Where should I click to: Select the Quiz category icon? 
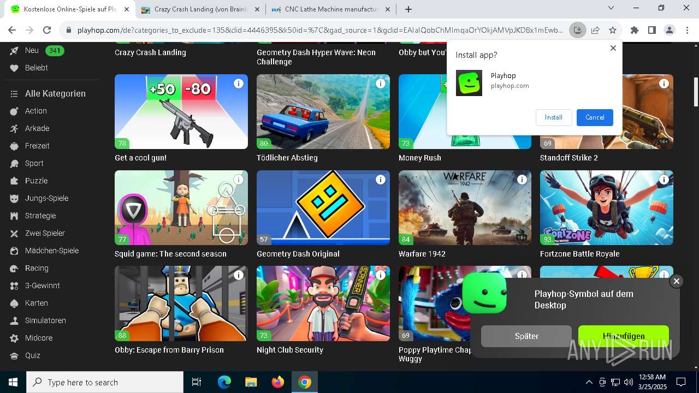pyautogui.click(x=14, y=355)
